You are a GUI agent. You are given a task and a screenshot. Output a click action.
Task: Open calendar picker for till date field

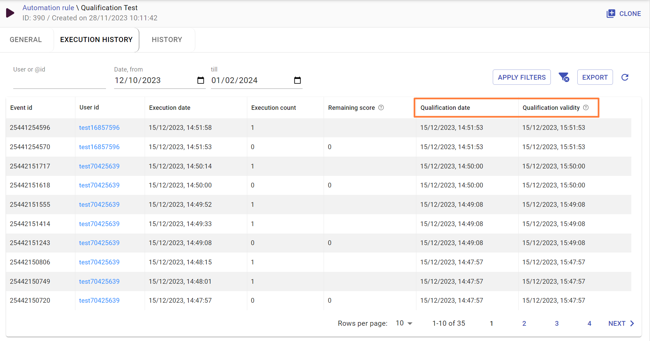(x=297, y=80)
